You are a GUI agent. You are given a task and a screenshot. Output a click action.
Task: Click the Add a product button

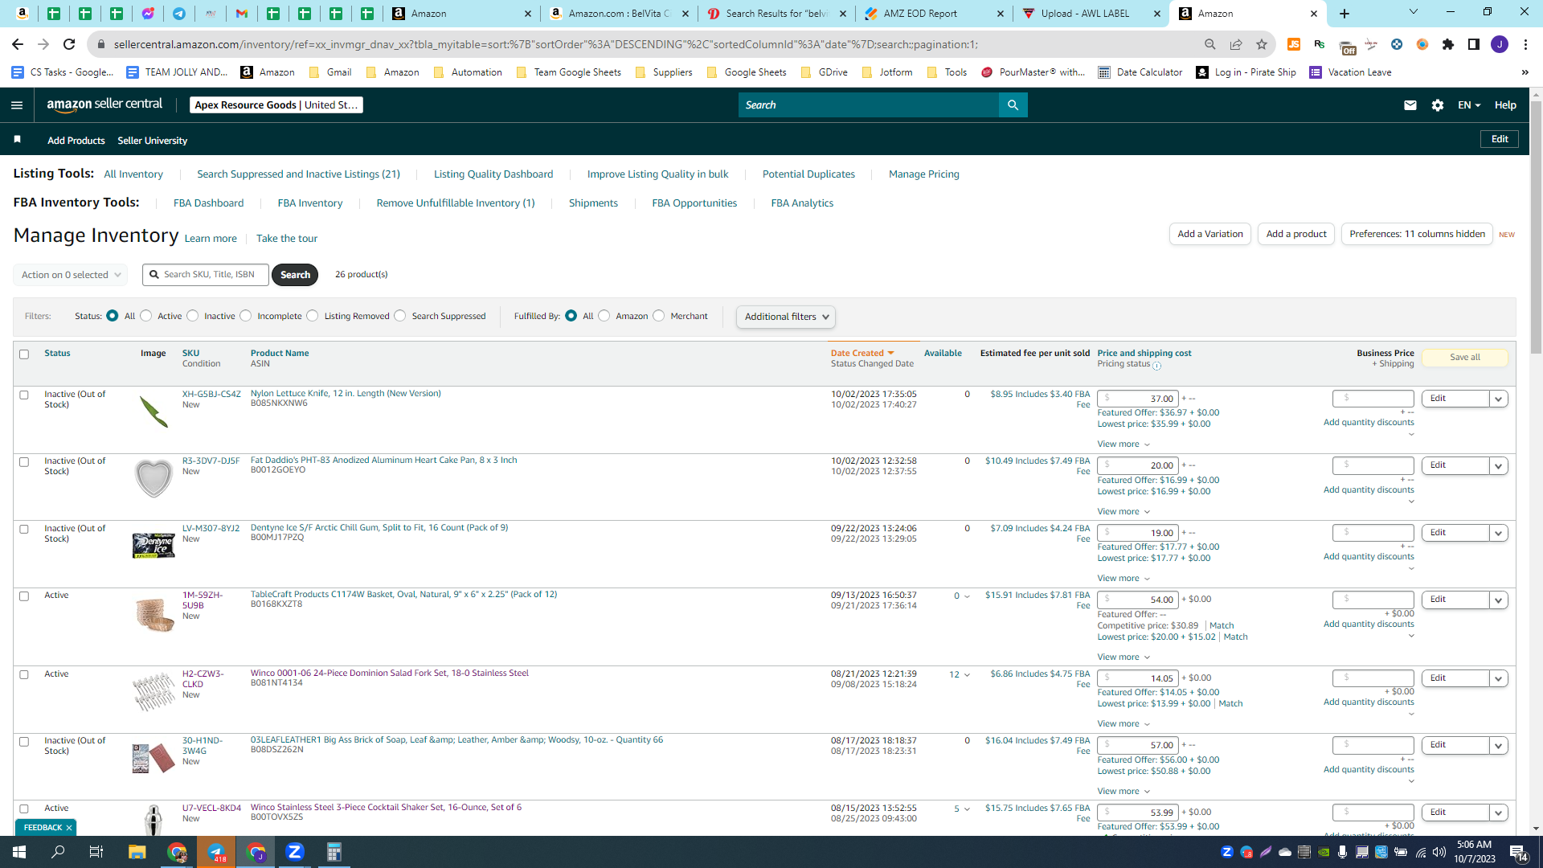coord(1296,234)
